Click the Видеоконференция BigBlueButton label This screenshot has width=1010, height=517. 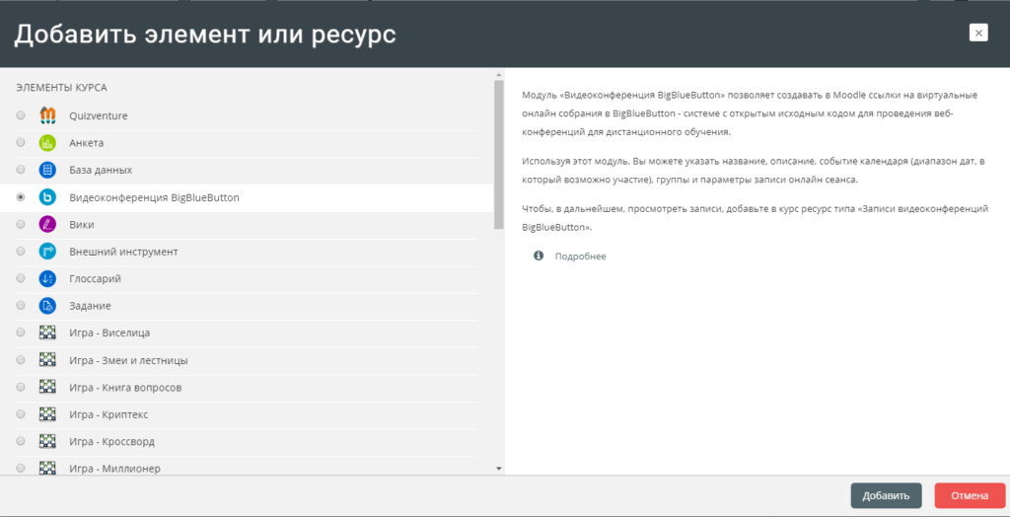tap(154, 198)
